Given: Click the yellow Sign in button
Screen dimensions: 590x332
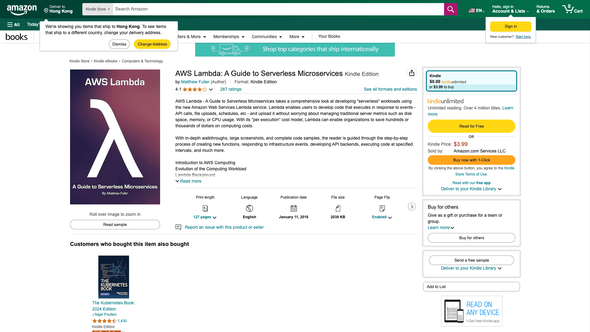Looking at the screenshot, I should [511, 26].
